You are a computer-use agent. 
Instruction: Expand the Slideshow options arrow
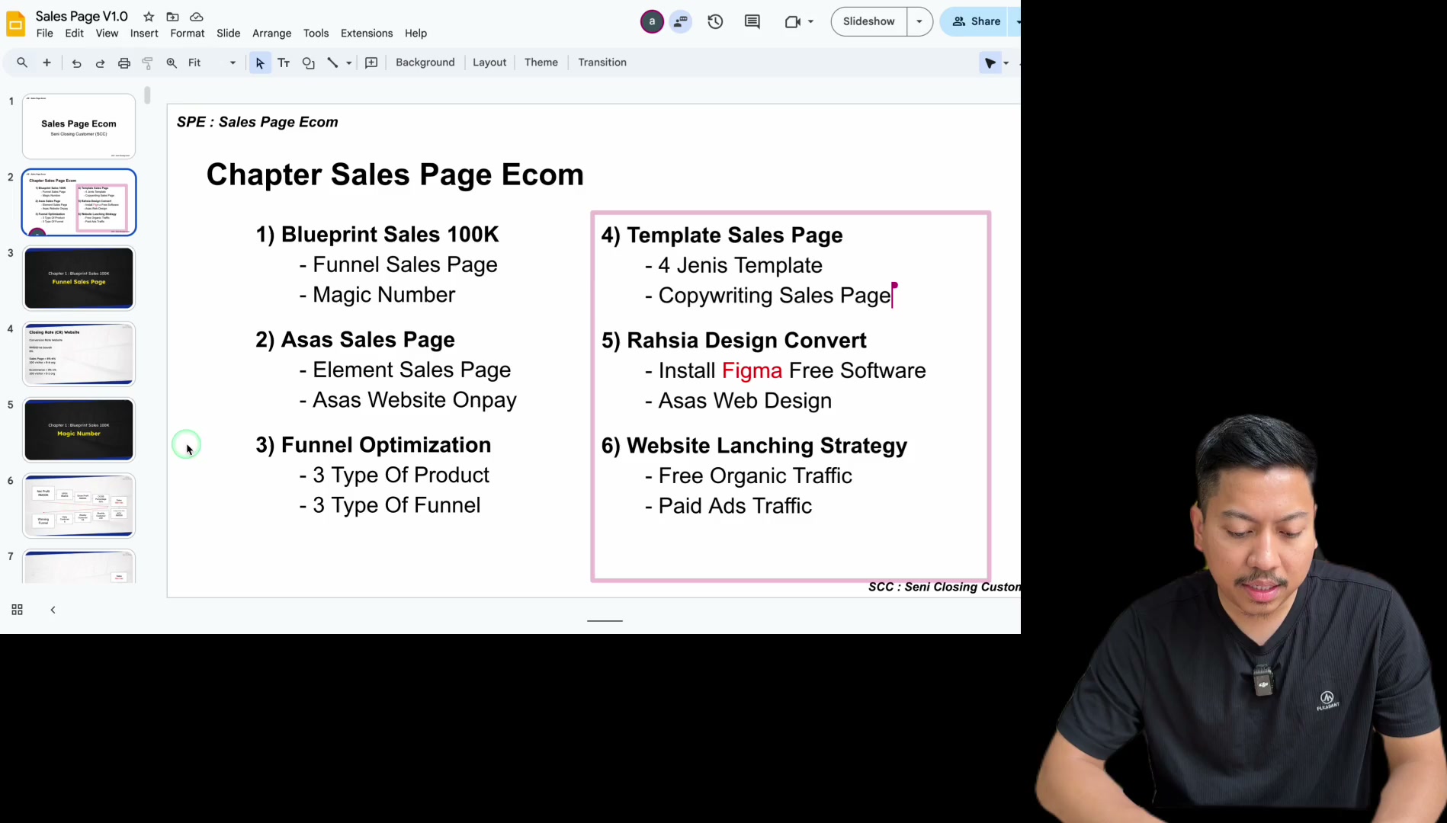(x=919, y=22)
